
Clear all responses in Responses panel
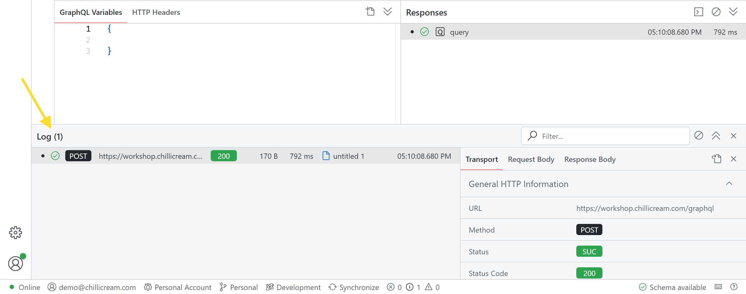[716, 11]
